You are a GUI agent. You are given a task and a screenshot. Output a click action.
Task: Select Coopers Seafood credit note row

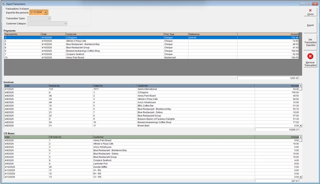point(151,160)
